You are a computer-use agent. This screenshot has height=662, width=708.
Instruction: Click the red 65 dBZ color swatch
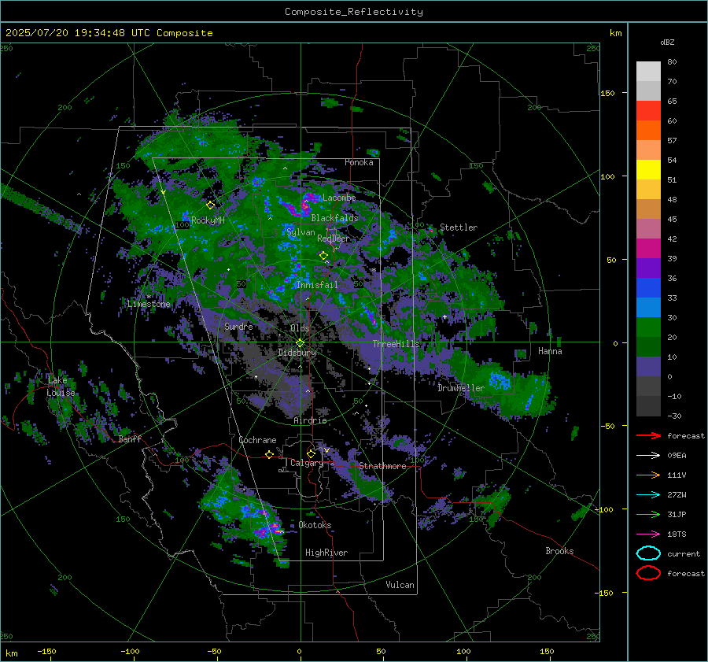pyautogui.click(x=648, y=111)
